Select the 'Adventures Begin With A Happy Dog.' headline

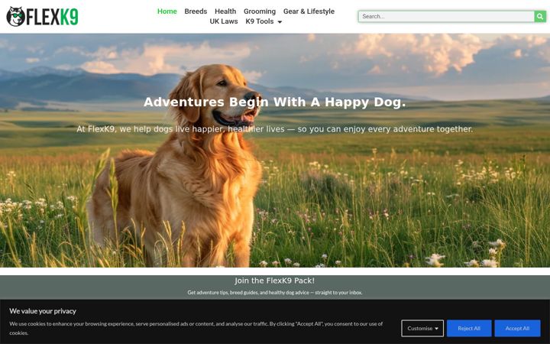[x=275, y=102]
